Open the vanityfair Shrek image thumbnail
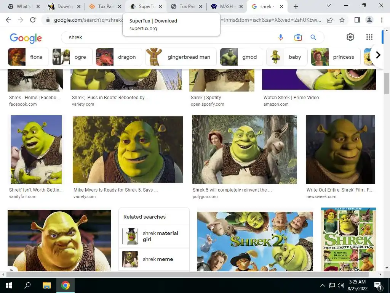Image resolution: width=390 pixels, height=293 pixels. point(36,150)
